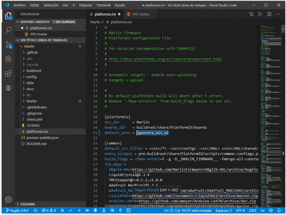
Task: Expand the buildroot folder
Action: click(34, 71)
